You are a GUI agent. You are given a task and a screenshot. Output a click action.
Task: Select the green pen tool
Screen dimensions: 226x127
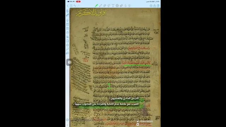pyautogui.click(x=96, y=6)
